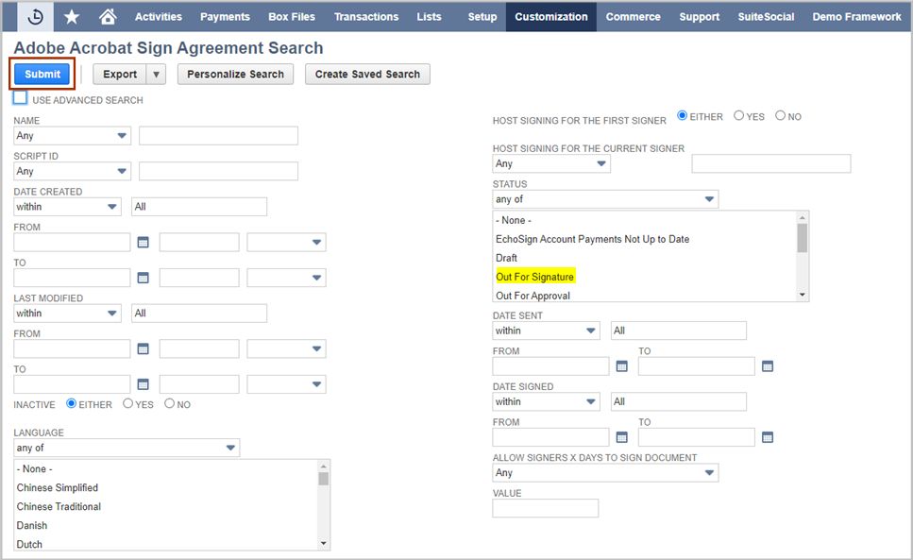Screen dimensions: 913x560
Task: Open the Setup menu
Action: point(482,17)
